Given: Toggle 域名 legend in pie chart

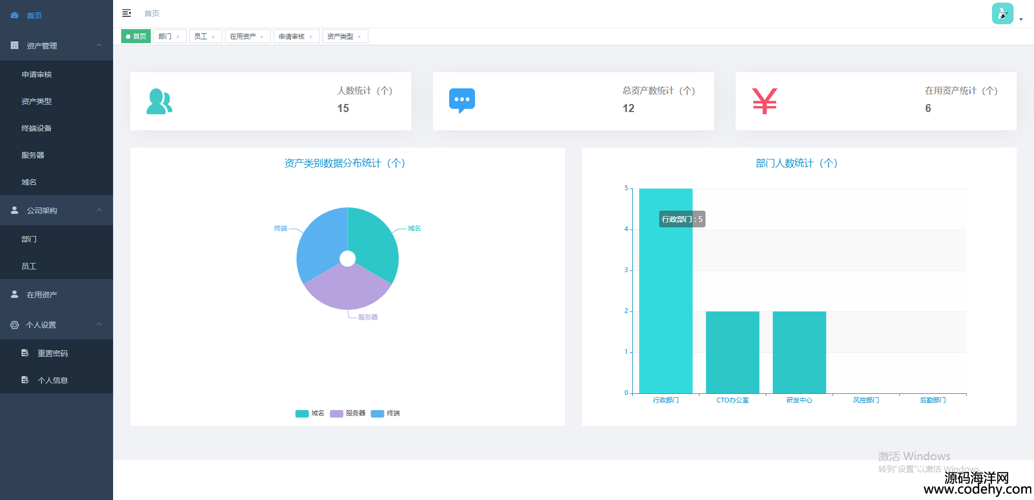Looking at the screenshot, I should tap(310, 413).
